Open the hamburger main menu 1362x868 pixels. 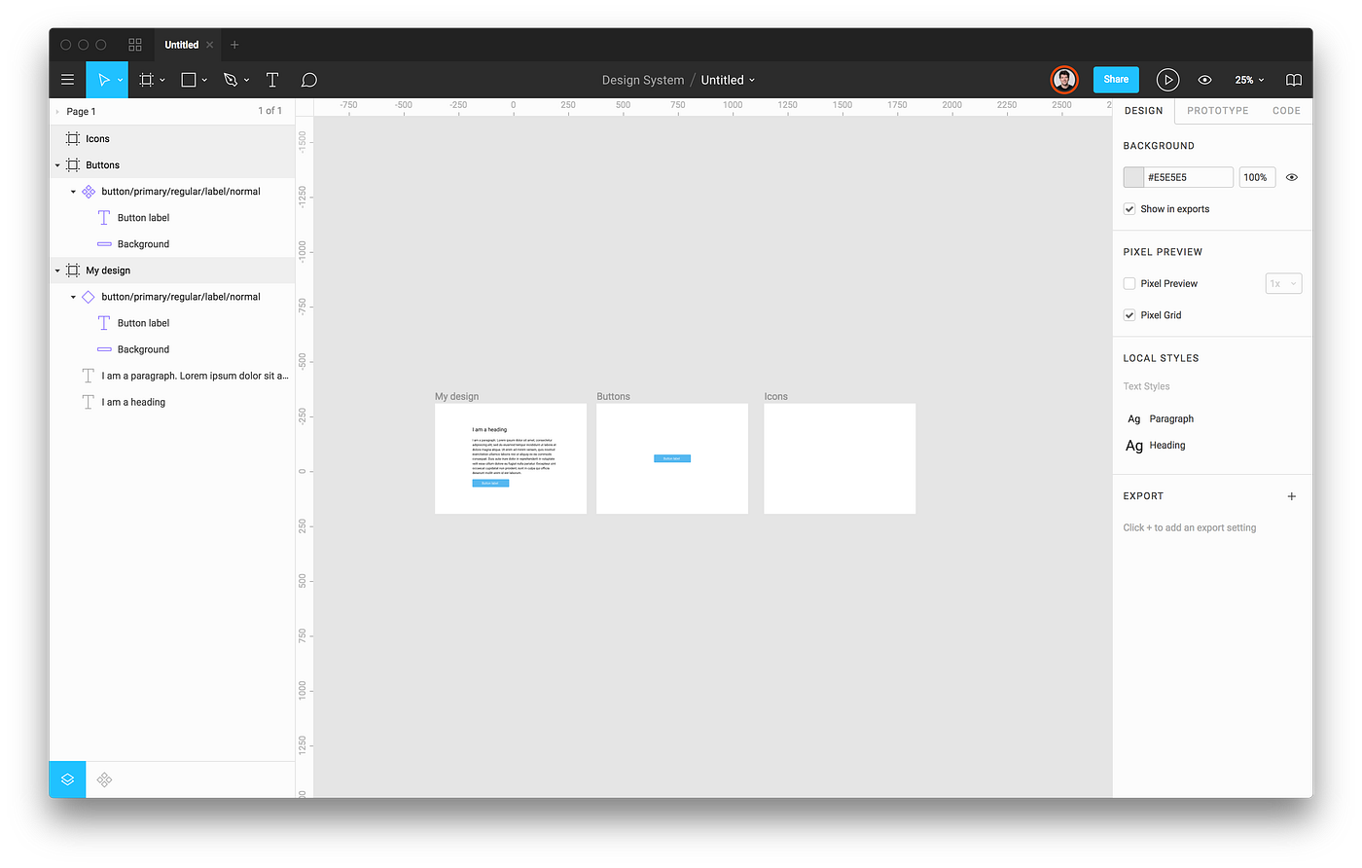pos(67,80)
